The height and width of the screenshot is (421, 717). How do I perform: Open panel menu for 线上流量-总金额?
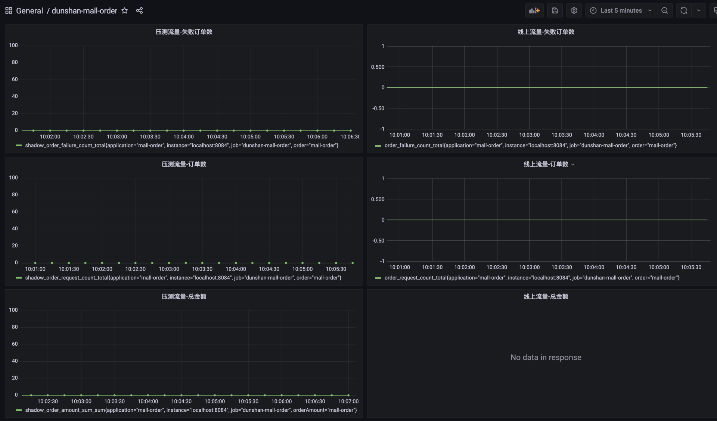(x=546, y=296)
